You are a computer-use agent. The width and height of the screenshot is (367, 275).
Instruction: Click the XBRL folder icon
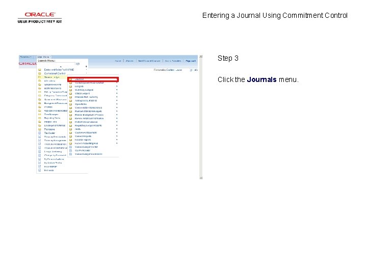[x=70, y=129]
